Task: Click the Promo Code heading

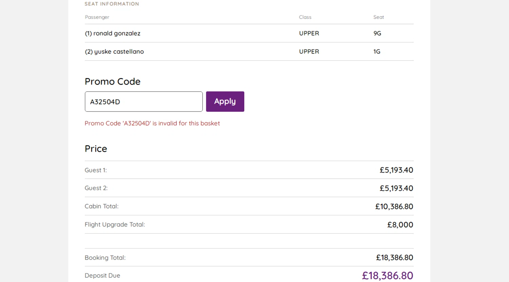Action: 113,81
